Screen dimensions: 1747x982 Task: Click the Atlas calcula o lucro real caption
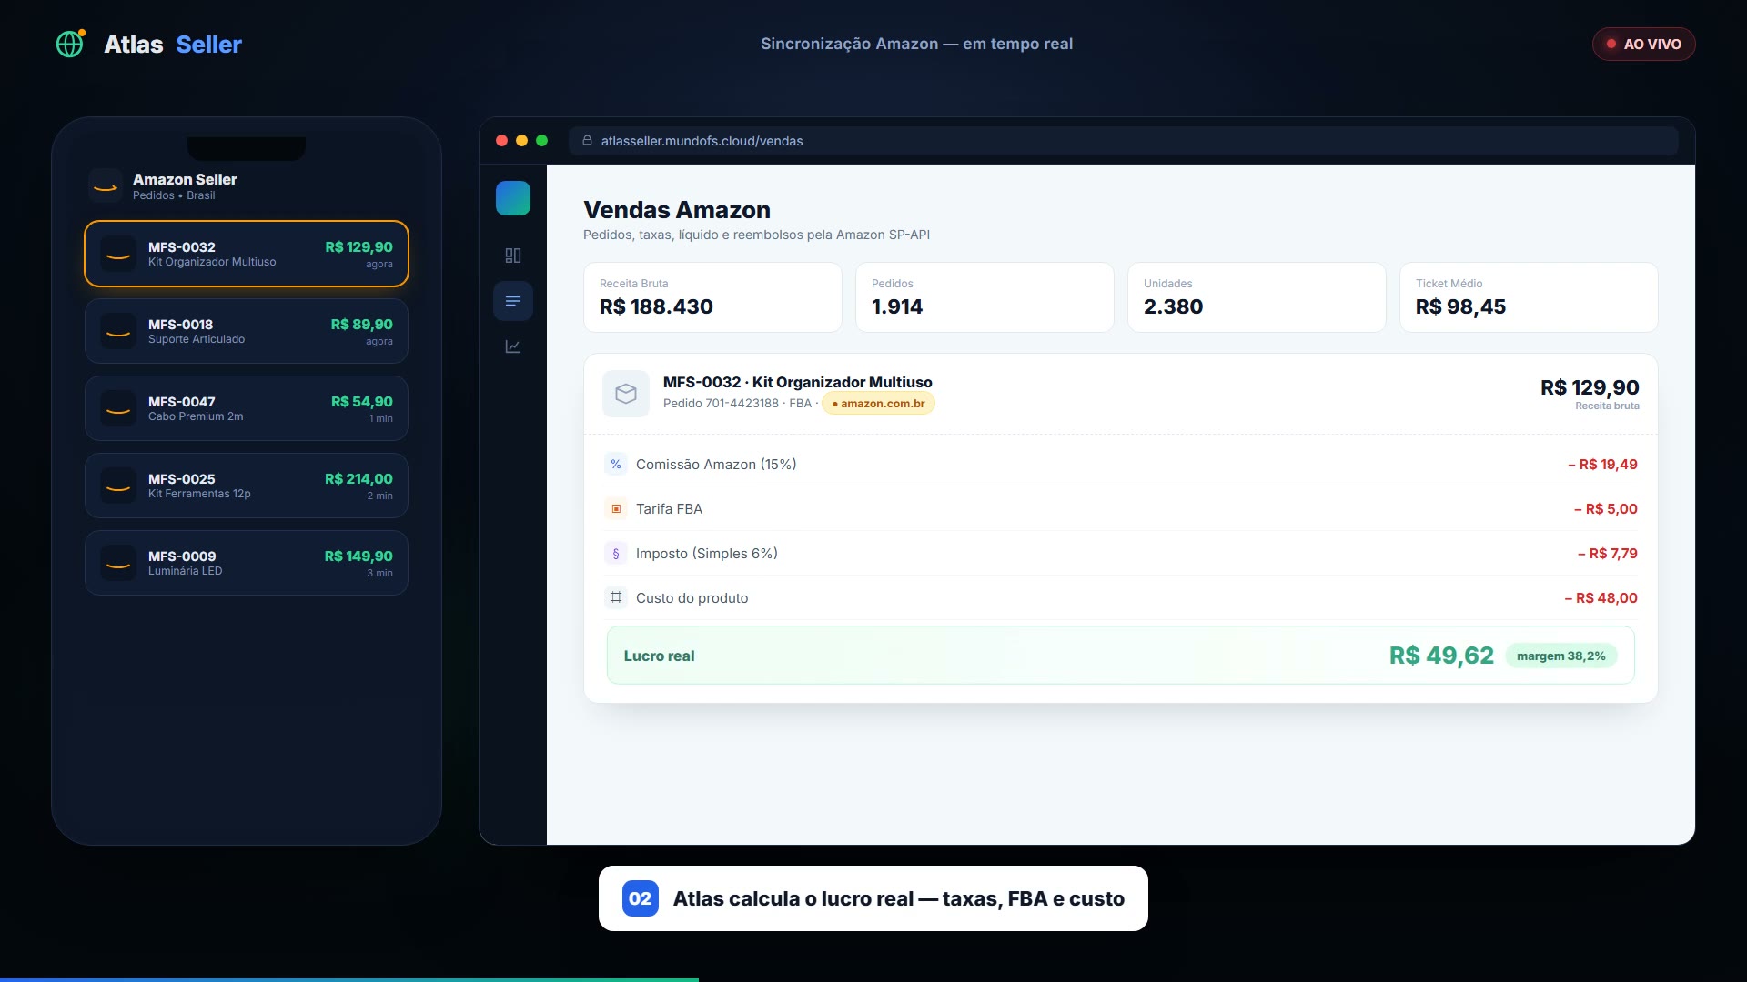coord(899,898)
